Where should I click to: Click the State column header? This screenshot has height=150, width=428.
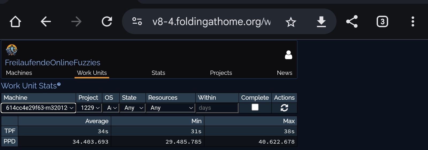coord(133,98)
